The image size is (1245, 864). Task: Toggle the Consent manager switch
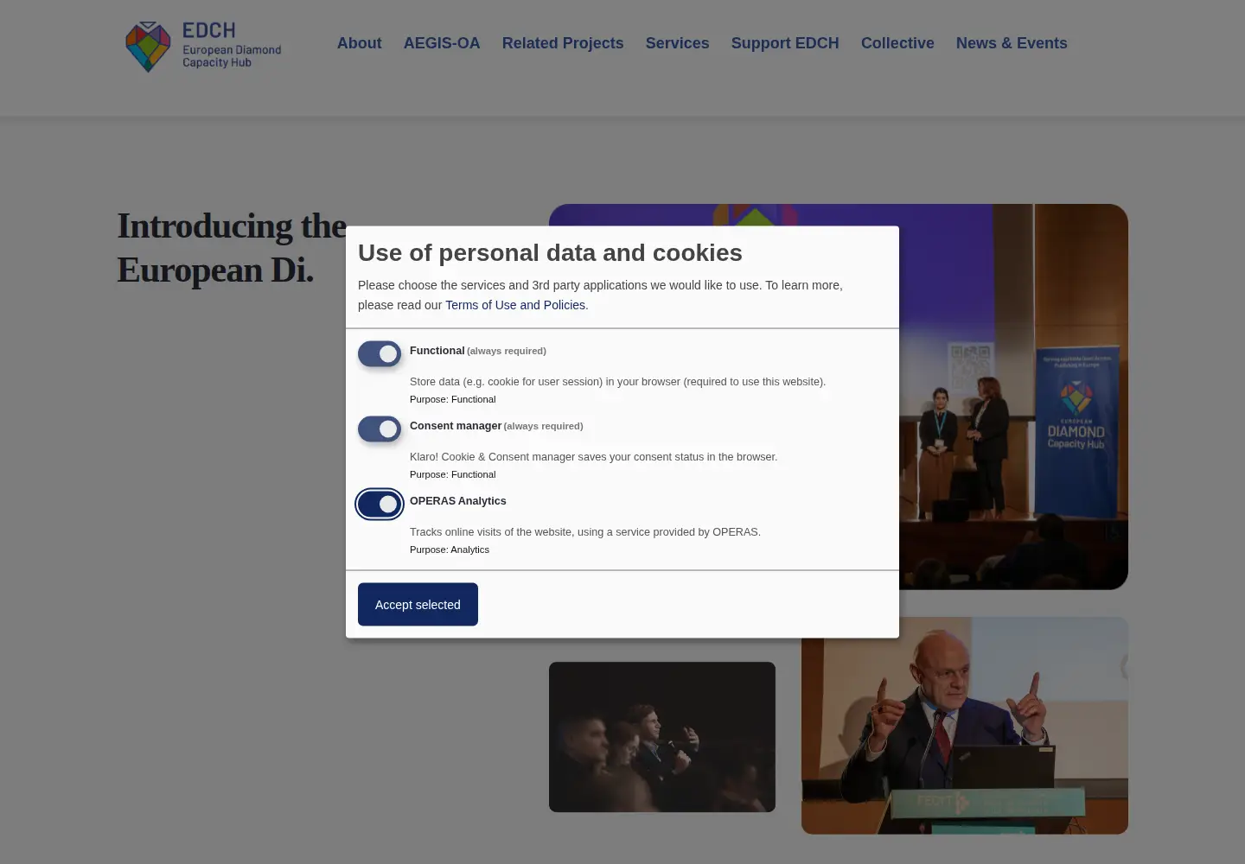[x=380, y=429]
